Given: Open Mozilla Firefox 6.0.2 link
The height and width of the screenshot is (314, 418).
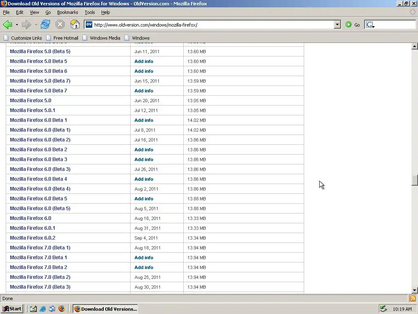Looking at the screenshot, I should coord(33,238).
